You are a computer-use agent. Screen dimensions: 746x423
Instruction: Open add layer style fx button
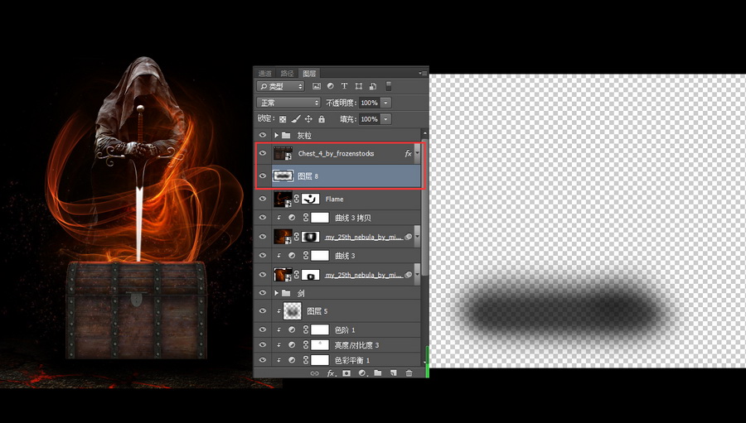[x=331, y=373]
